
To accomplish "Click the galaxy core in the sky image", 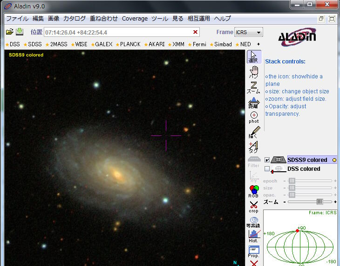I will [117, 175].
